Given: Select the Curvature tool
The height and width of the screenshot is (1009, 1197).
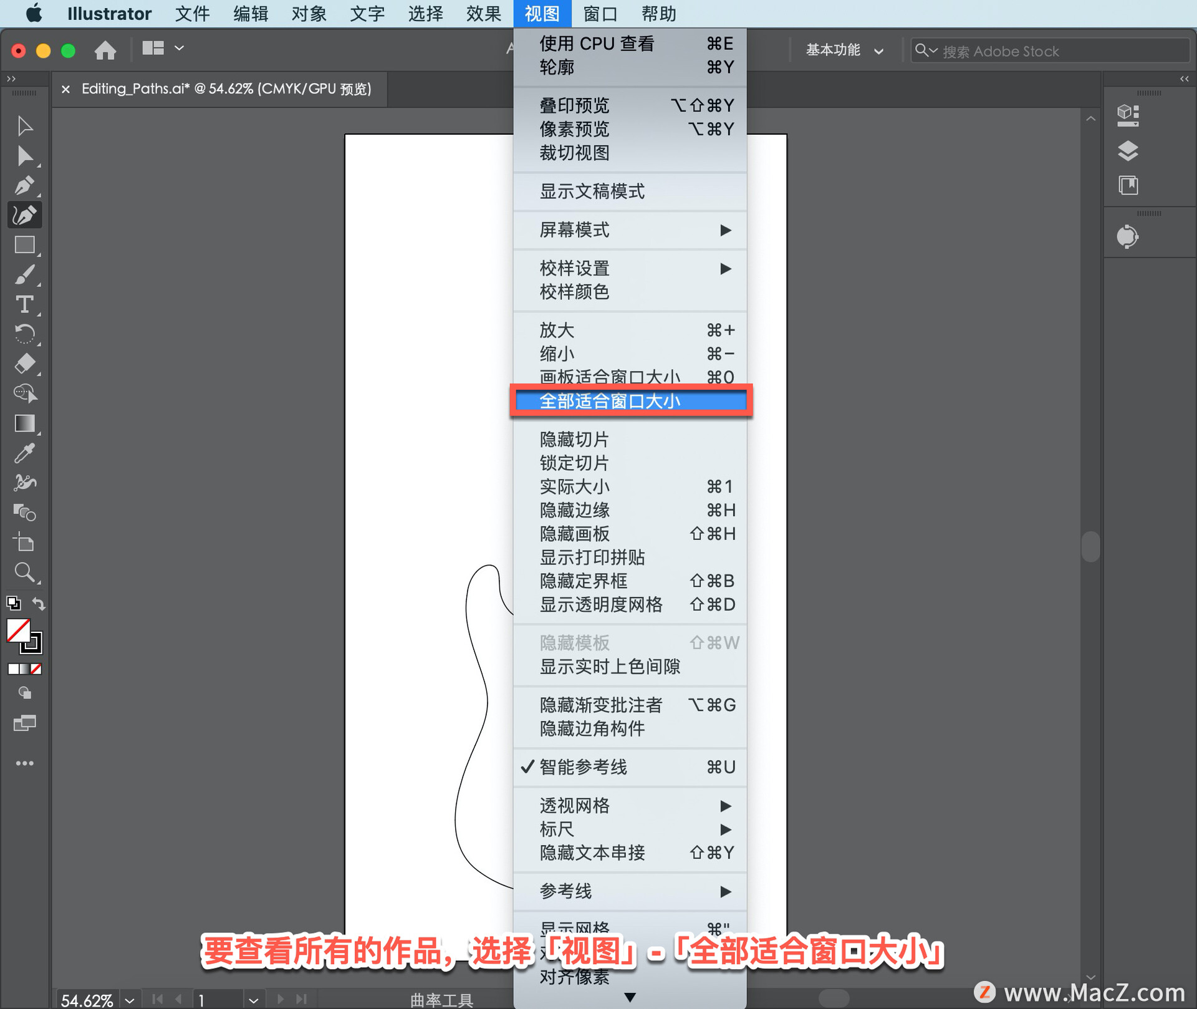Looking at the screenshot, I should [24, 215].
